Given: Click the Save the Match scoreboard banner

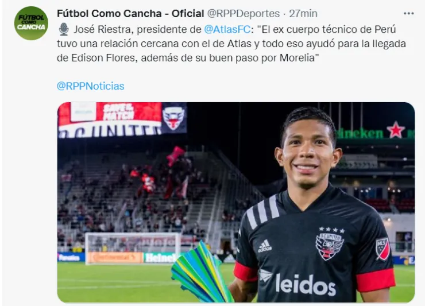Looking at the screenshot, I should [x=118, y=112].
